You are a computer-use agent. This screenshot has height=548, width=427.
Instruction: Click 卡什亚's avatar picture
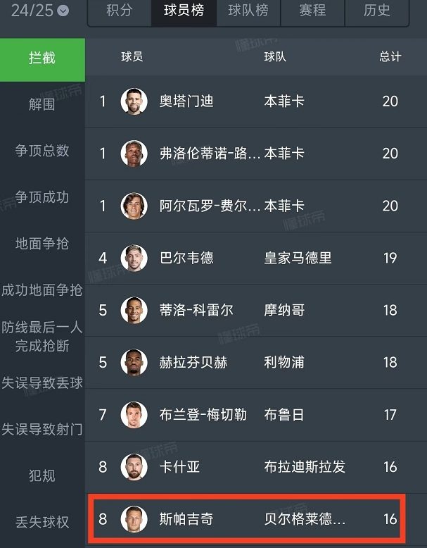pyautogui.click(x=134, y=467)
